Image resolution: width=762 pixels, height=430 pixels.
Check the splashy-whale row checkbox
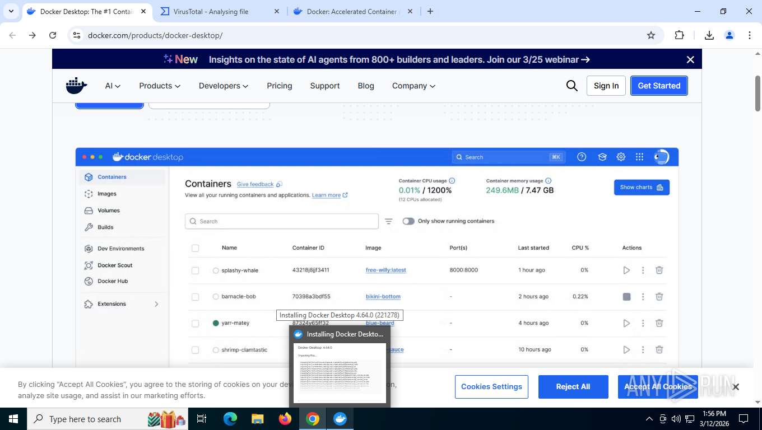(x=195, y=270)
